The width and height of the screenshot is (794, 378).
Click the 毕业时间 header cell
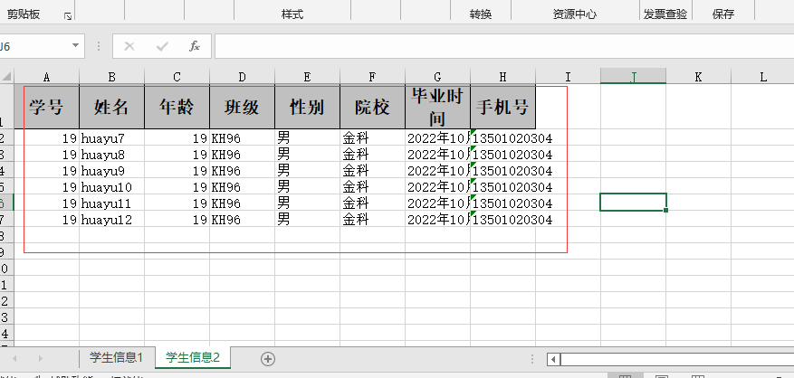tap(437, 107)
